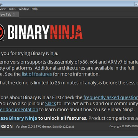This screenshot has width=138, height=138.
Task: Open the frequently asked questions link
Action: click(x=111, y=98)
